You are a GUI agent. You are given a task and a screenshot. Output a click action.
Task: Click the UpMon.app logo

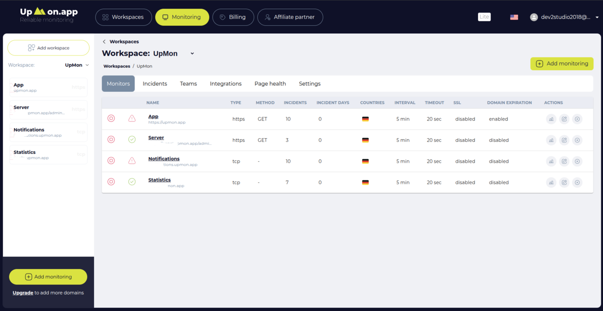click(49, 15)
